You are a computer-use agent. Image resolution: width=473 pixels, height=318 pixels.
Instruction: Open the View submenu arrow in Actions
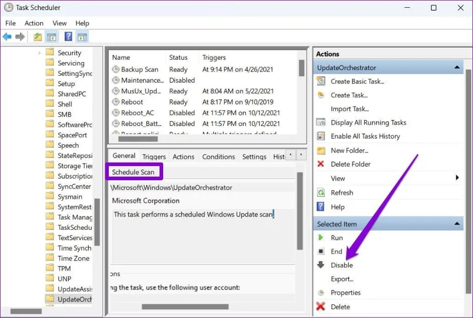(x=457, y=178)
